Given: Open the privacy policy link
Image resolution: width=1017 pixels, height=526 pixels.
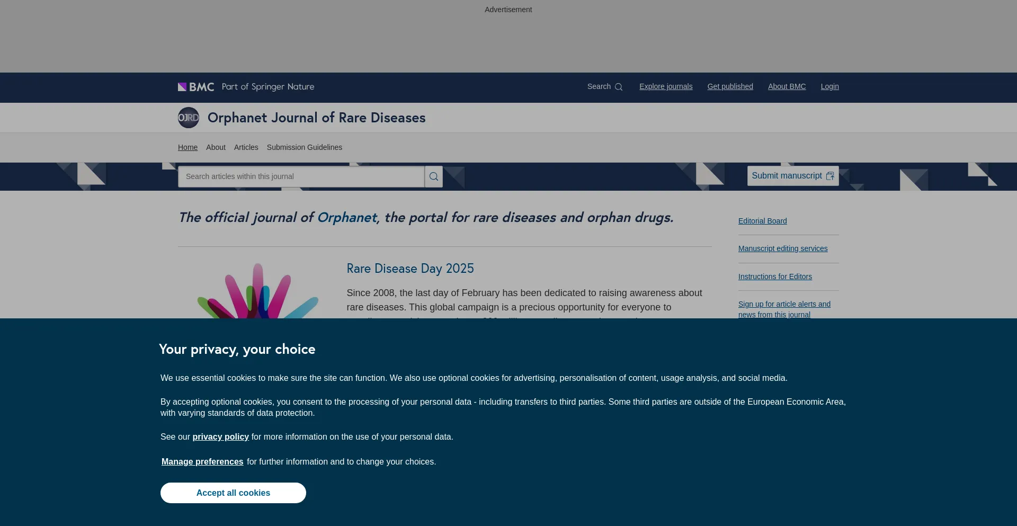Looking at the screenshot, I should pyautogui.click(x=220, y=436).
